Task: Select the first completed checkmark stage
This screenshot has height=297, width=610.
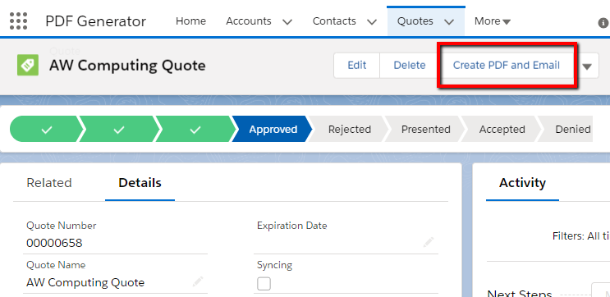Action: click(47, 129)
